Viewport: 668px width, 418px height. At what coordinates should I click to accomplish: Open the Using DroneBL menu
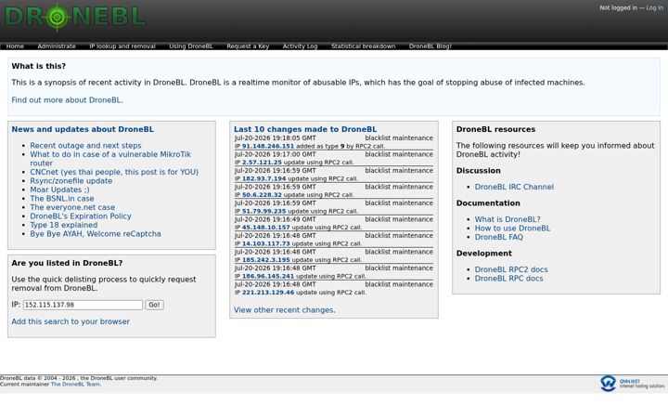(x=191, y=46)
